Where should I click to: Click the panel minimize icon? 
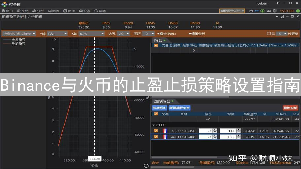(287, 17)
